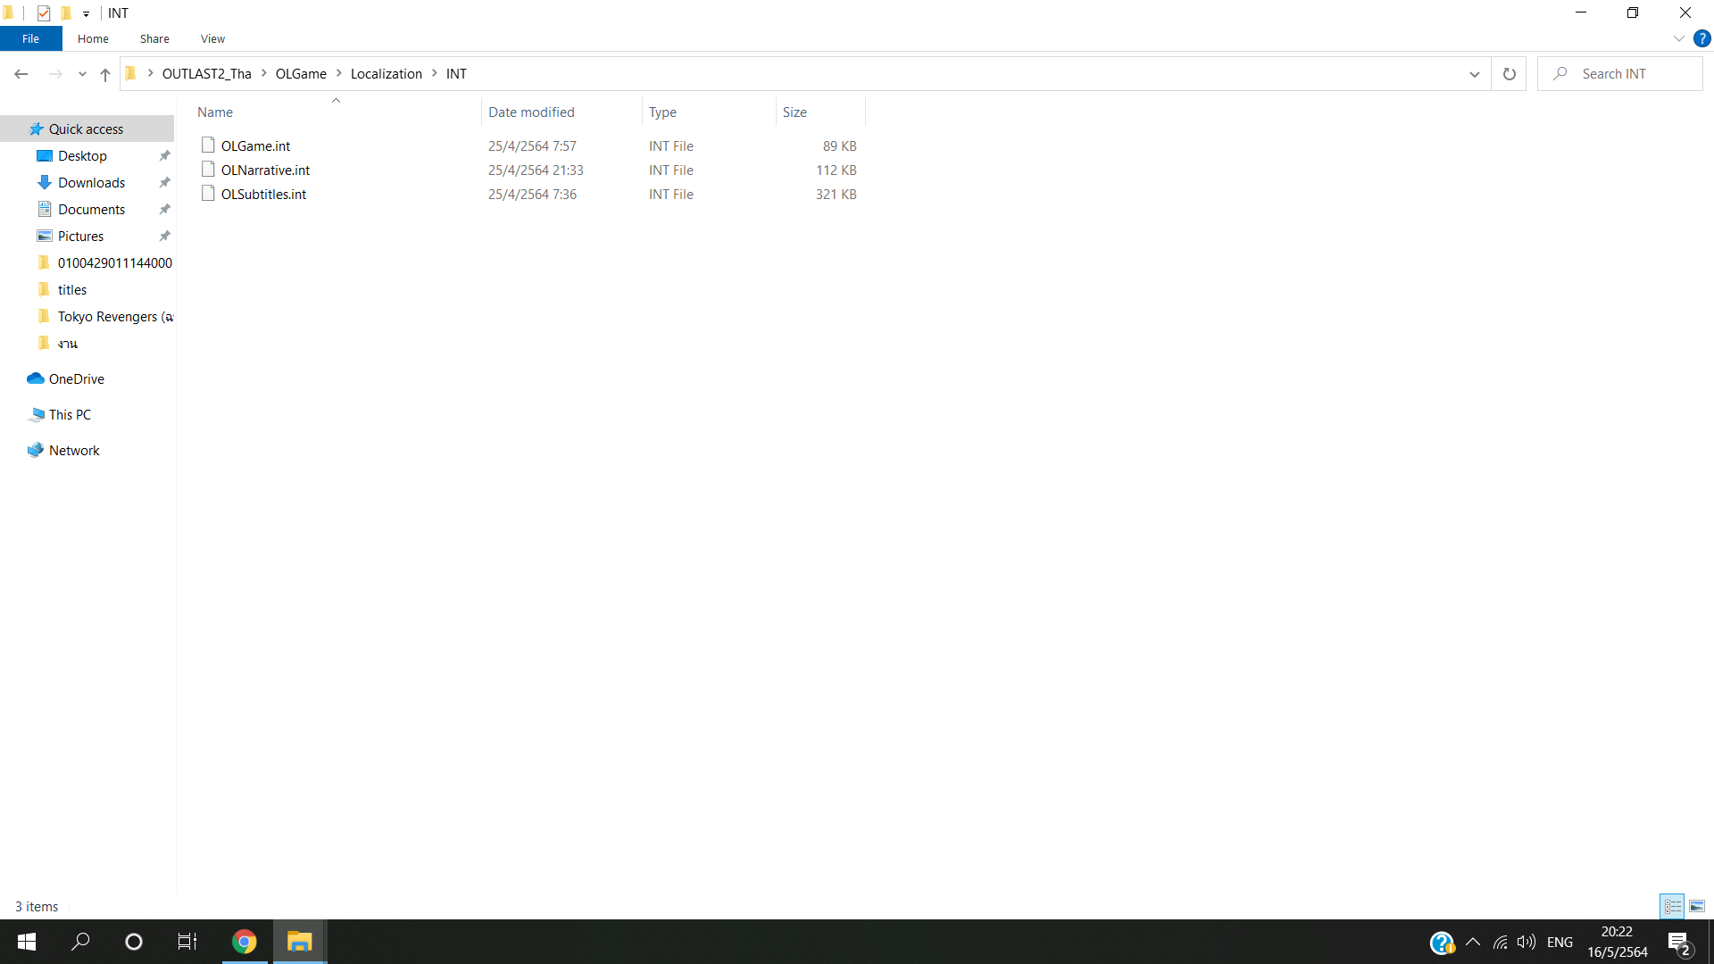
Task: Refresh the INT folder view
Action: coord(1510,74)
